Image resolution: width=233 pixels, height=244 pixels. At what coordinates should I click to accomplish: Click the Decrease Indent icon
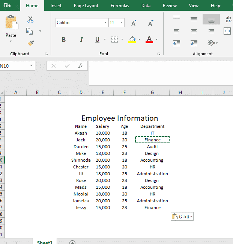coord(176,43)
